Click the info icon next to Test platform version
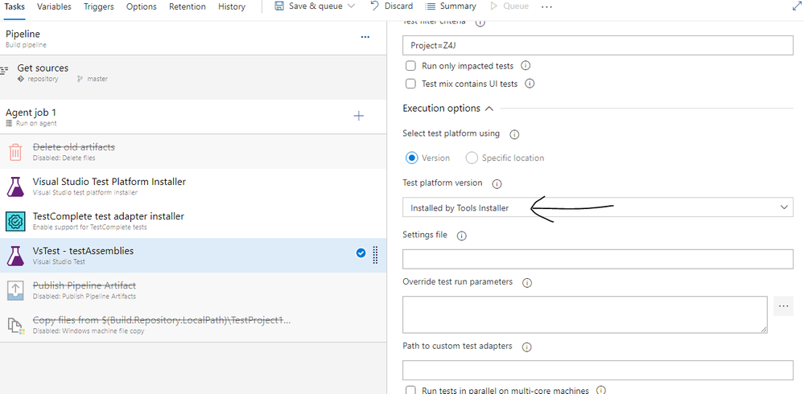The width and height of the screenshot is (804, 394). pyautogui.click(x=497, y=184)
